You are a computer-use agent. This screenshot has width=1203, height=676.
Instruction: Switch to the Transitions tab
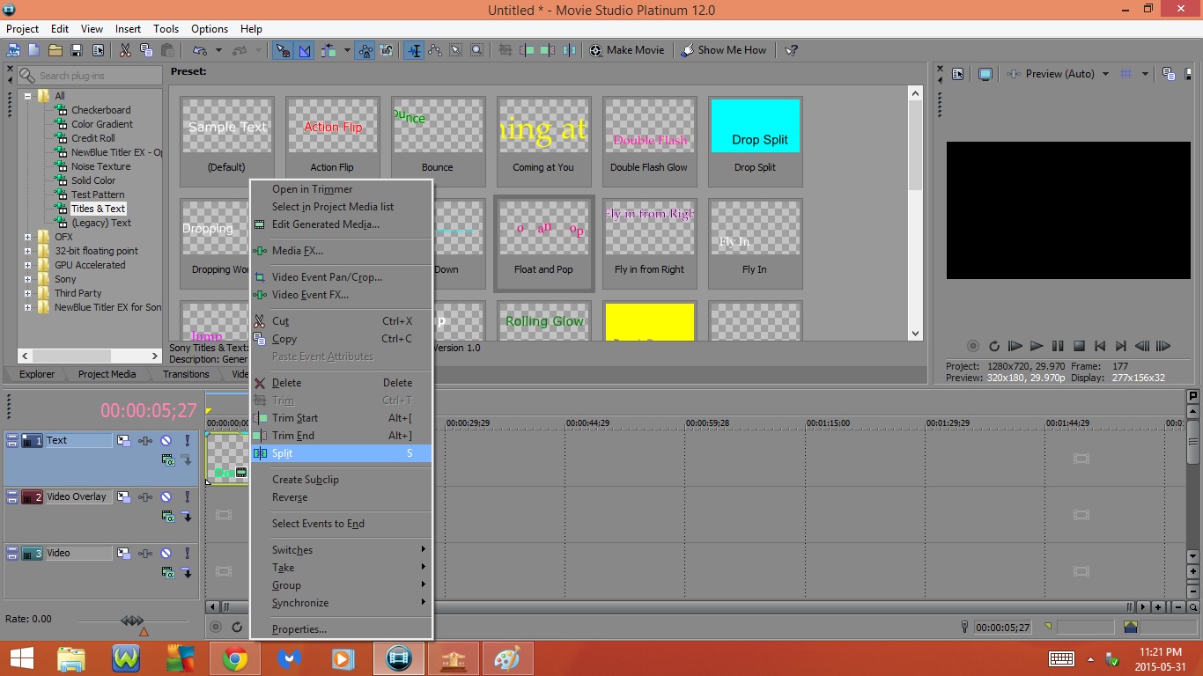[185, 374]
